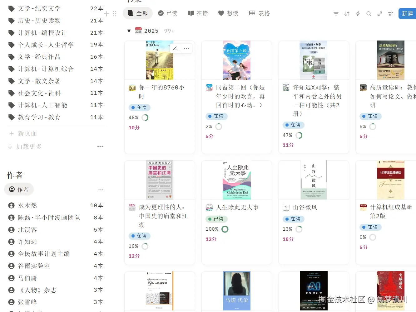Click the edit pencil on 你一年的8760小时 card

coord(175,48)
